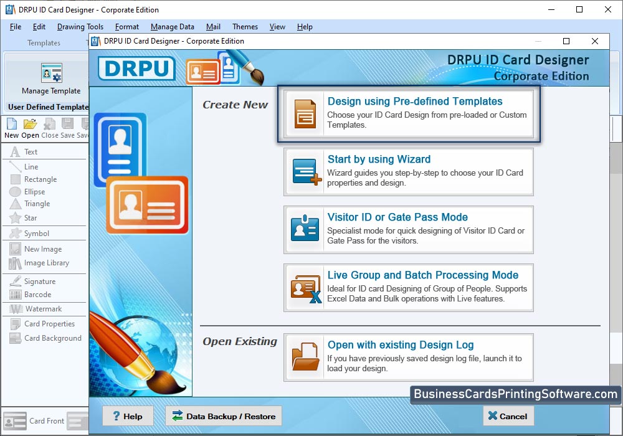
Task: Click the Visitor ID badge icon
Action: coord(305,229)
